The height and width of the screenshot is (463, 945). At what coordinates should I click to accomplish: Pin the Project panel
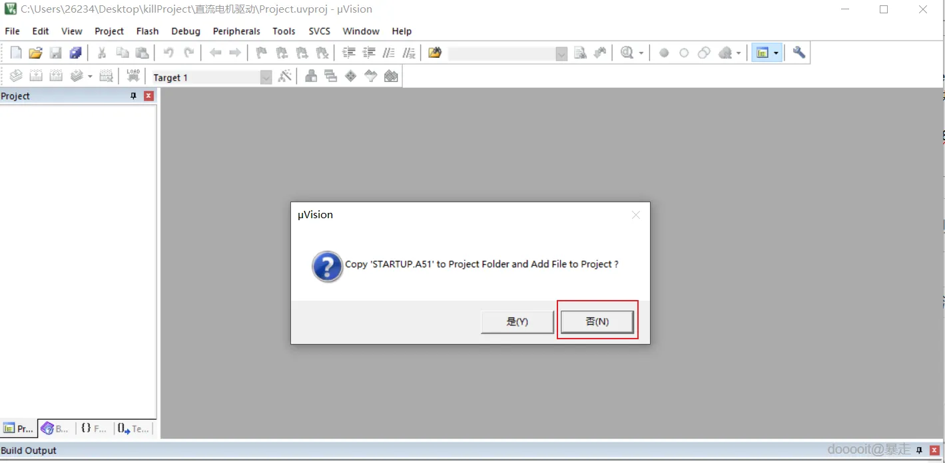point(133,96)
